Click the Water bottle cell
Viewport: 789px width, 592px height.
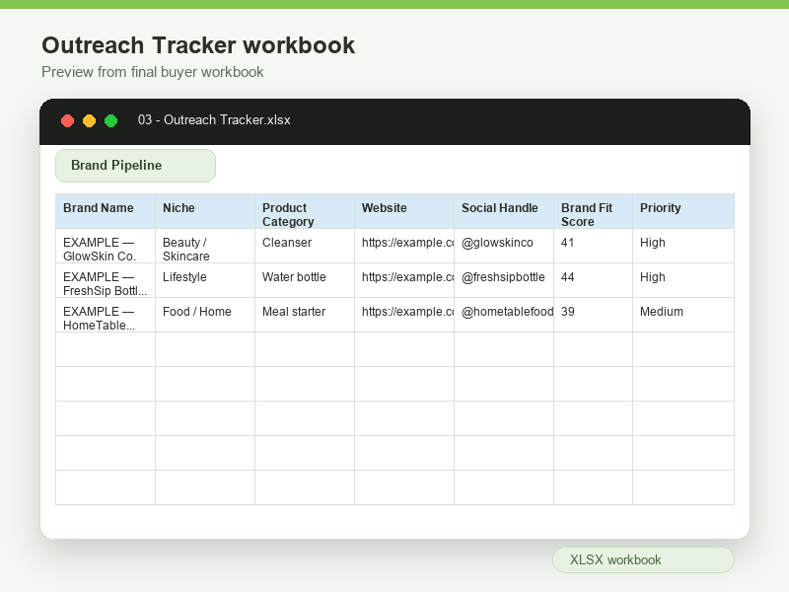(x=305, y=280)
